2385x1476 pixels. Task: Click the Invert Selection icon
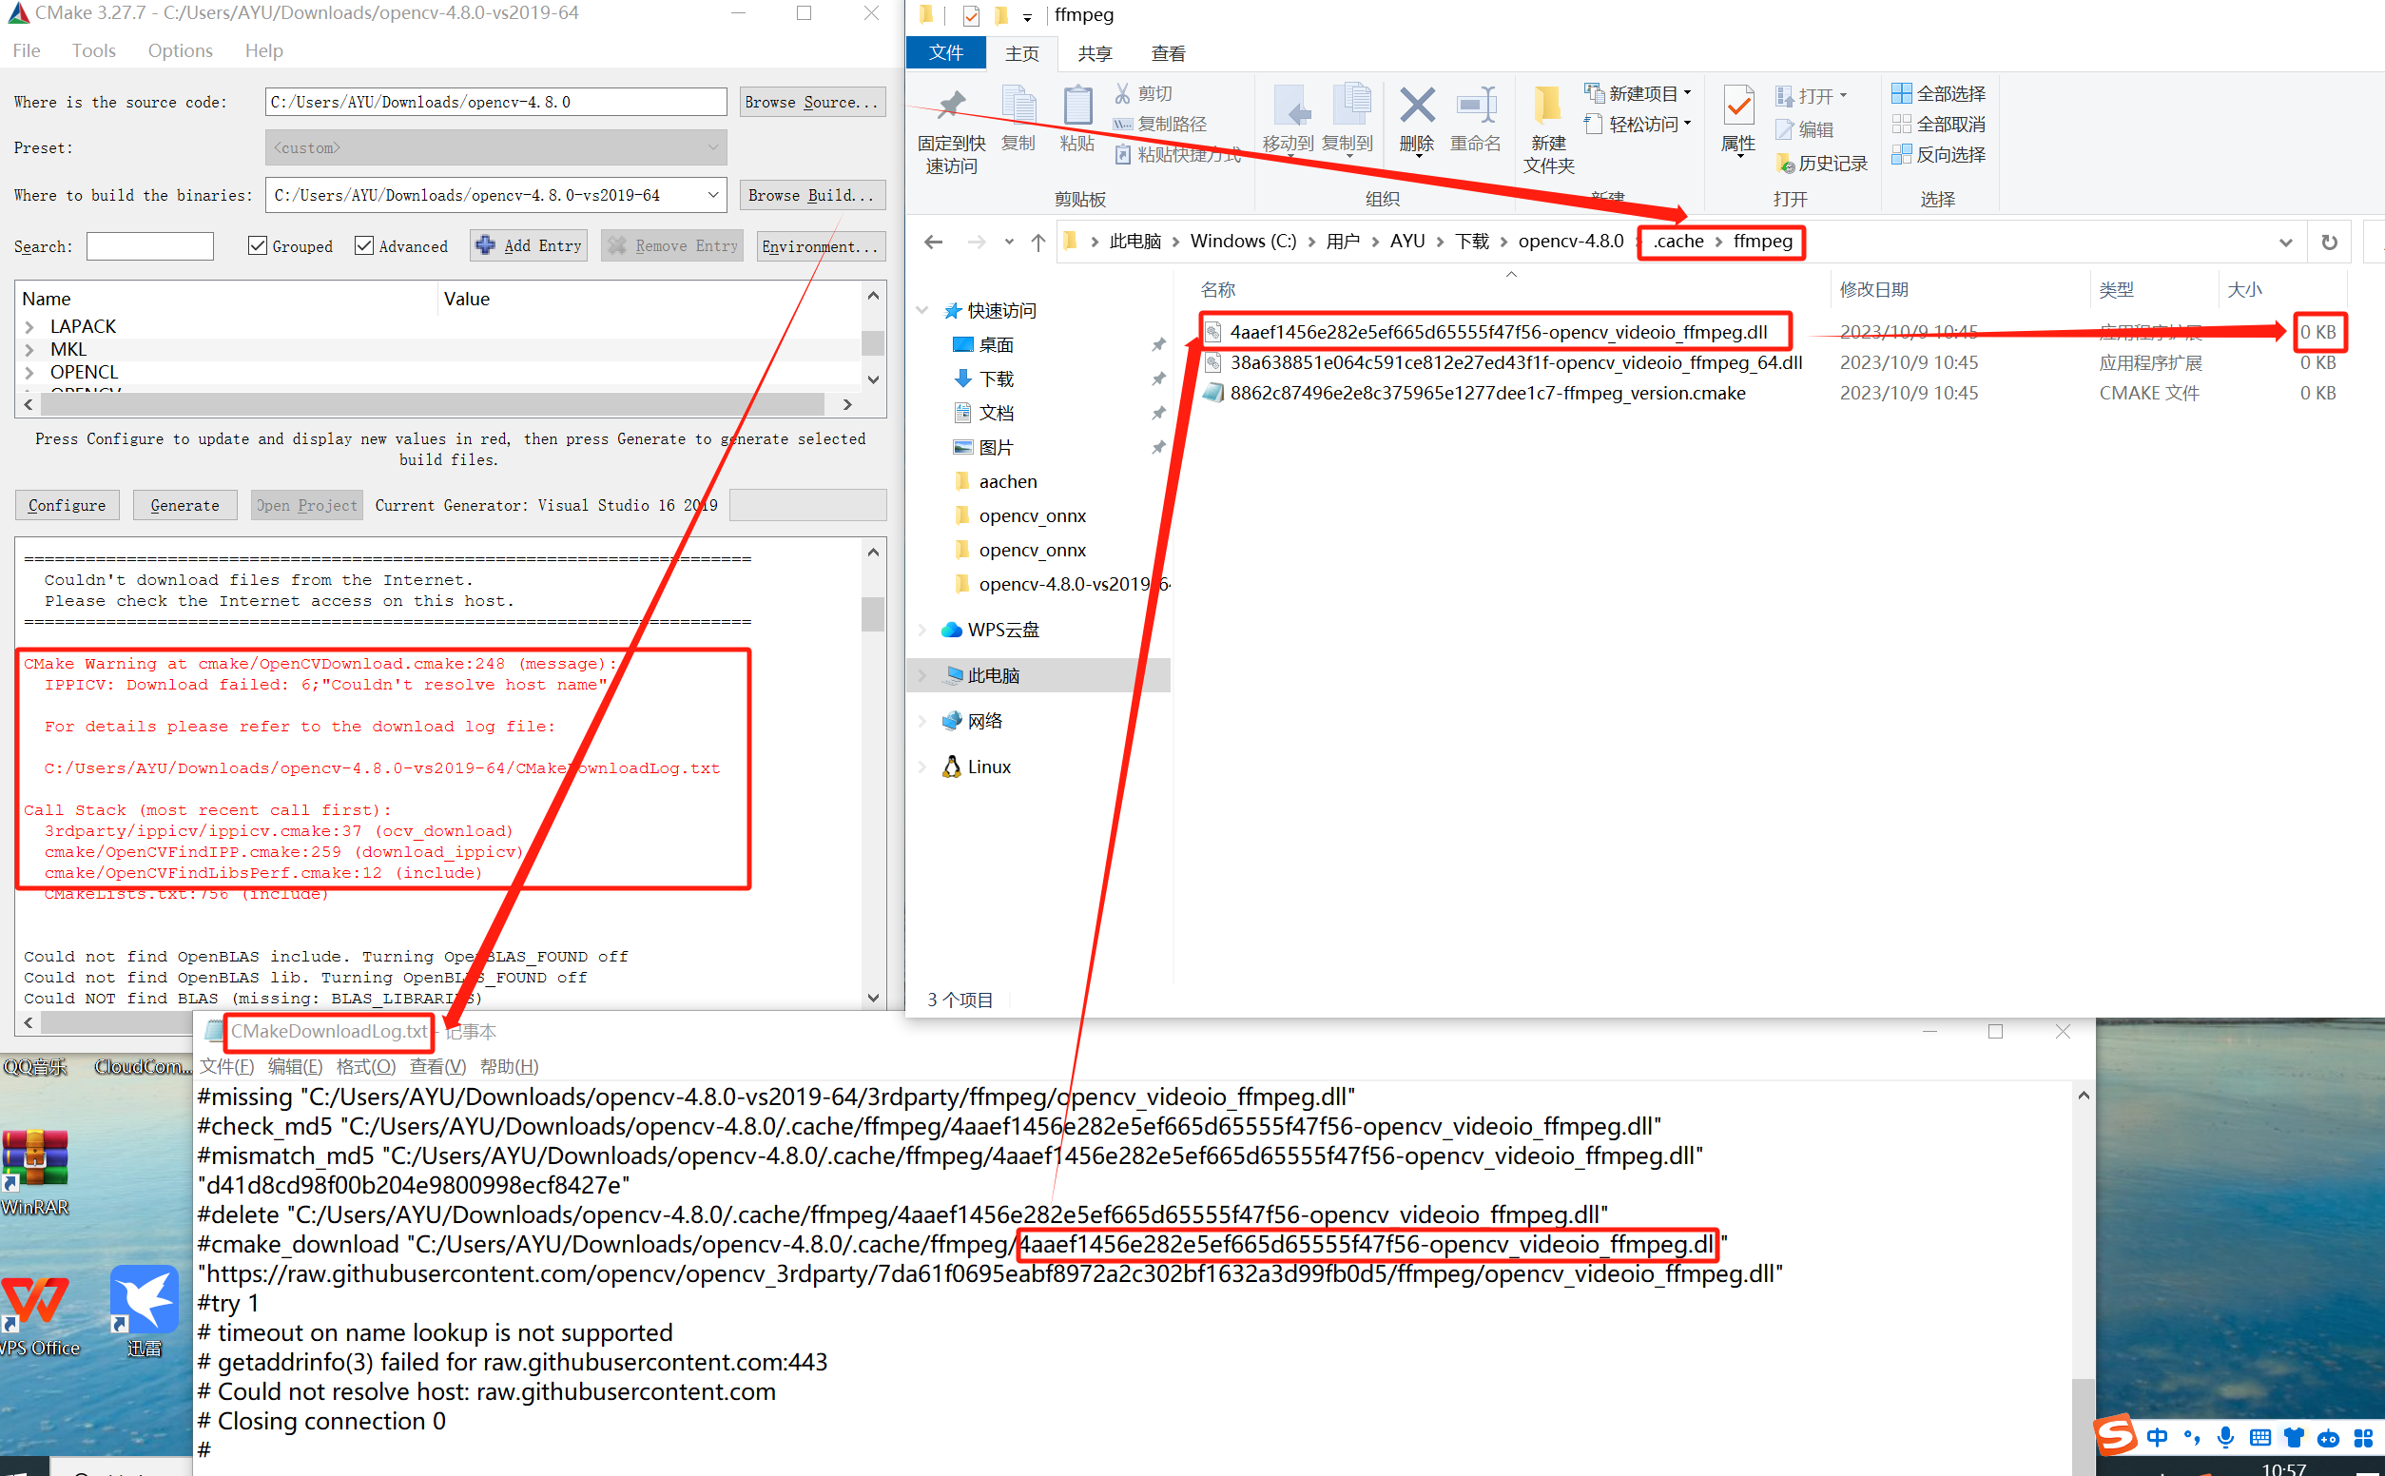pos(1901,154)
